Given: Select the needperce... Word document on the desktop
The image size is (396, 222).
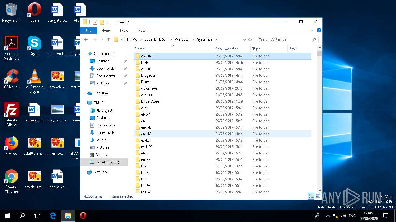Looking at the screenshot, I should click(58, 179).
